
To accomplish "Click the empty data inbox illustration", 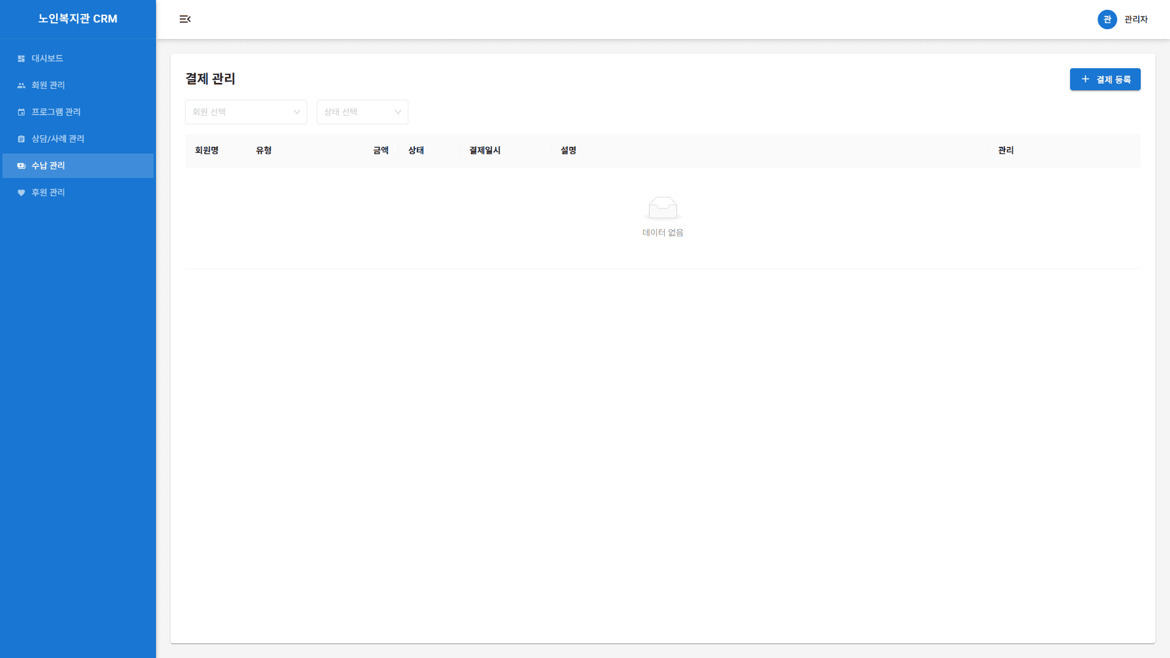I will 662,208.
